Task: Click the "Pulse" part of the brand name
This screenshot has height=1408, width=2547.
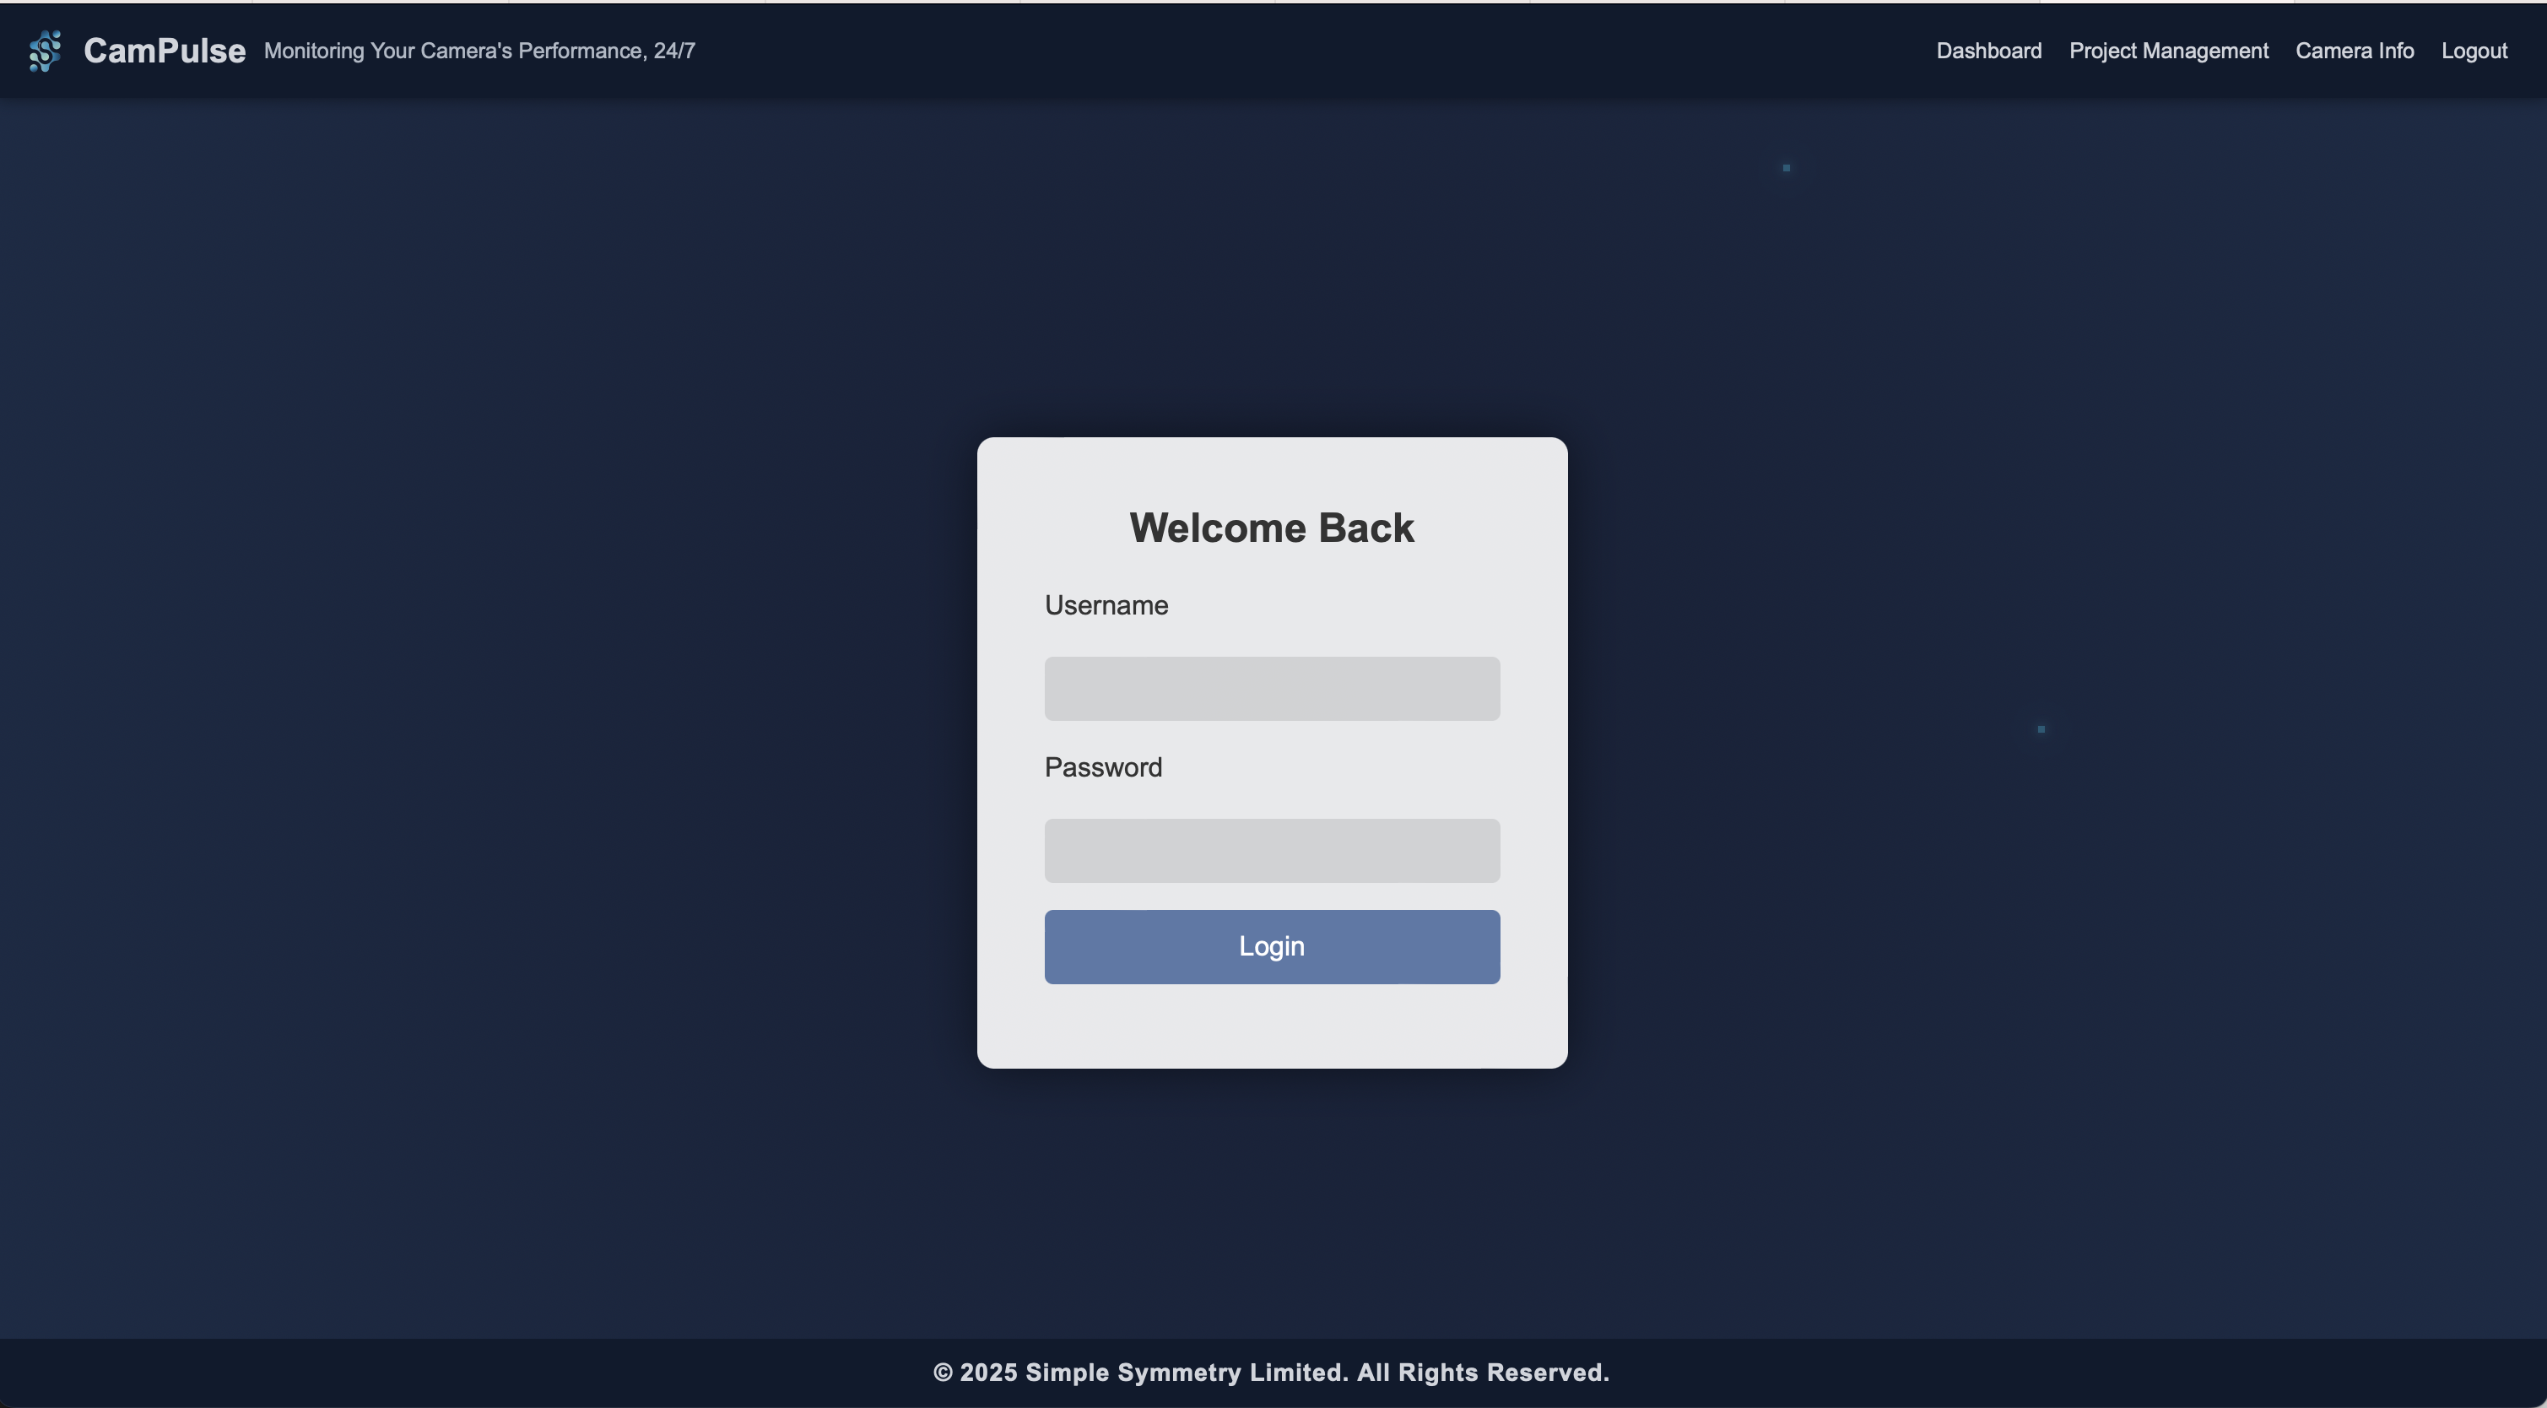Action: 201,51
